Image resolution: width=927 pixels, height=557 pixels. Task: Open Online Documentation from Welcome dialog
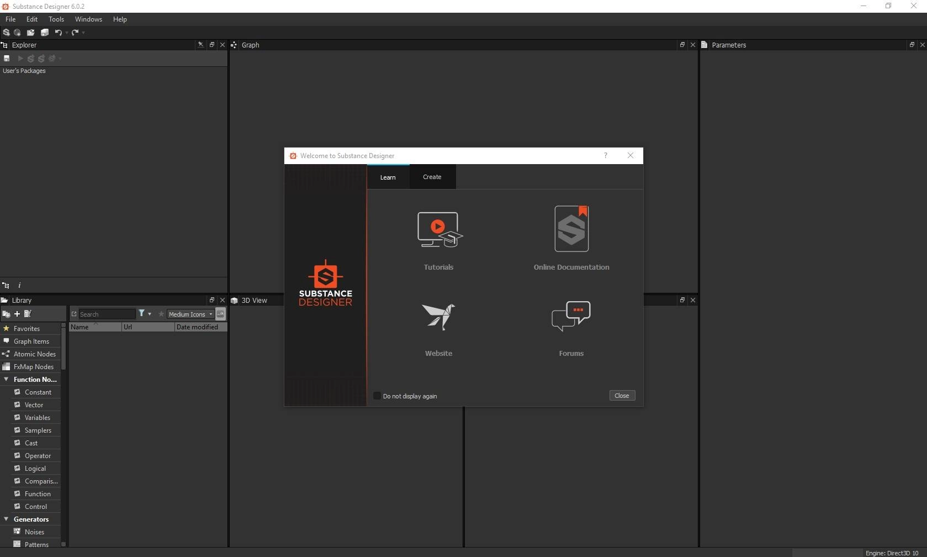[571, 239]
